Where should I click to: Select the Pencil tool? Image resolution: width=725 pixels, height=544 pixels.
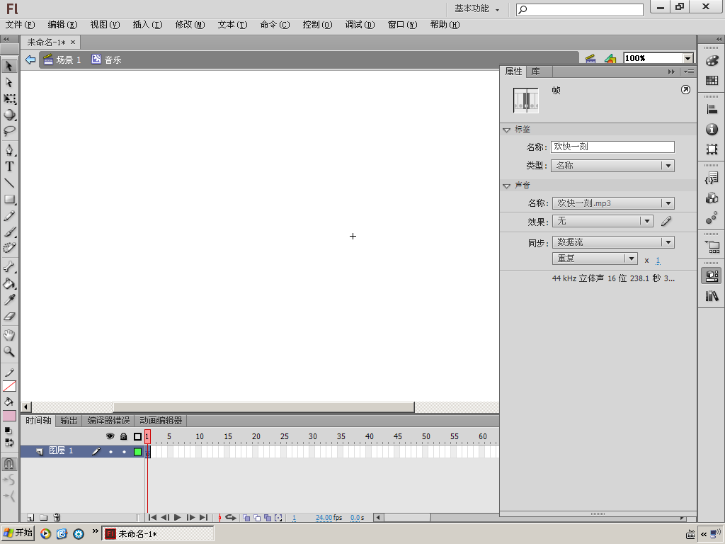click(x=9, y=216)
